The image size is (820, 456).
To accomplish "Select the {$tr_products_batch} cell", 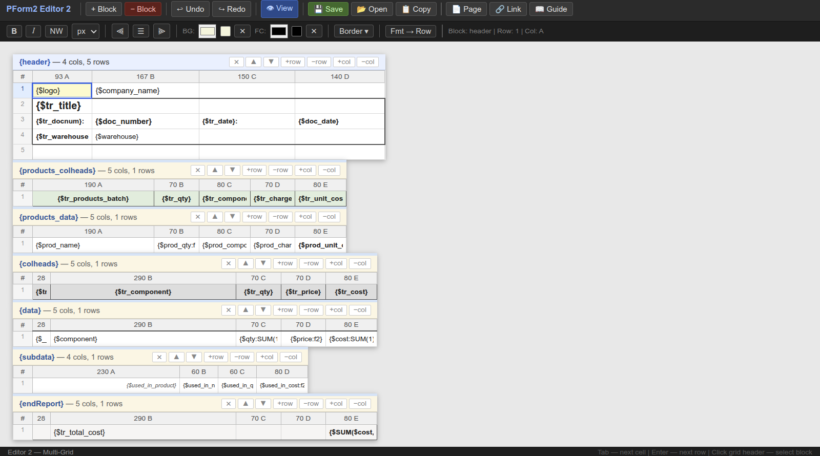I will (x=93, y=199).
